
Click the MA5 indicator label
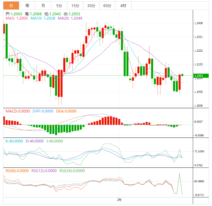click(x=17, y=18)
